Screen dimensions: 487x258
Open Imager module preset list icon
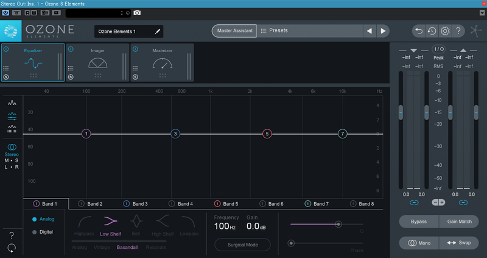tap(71, 69)
